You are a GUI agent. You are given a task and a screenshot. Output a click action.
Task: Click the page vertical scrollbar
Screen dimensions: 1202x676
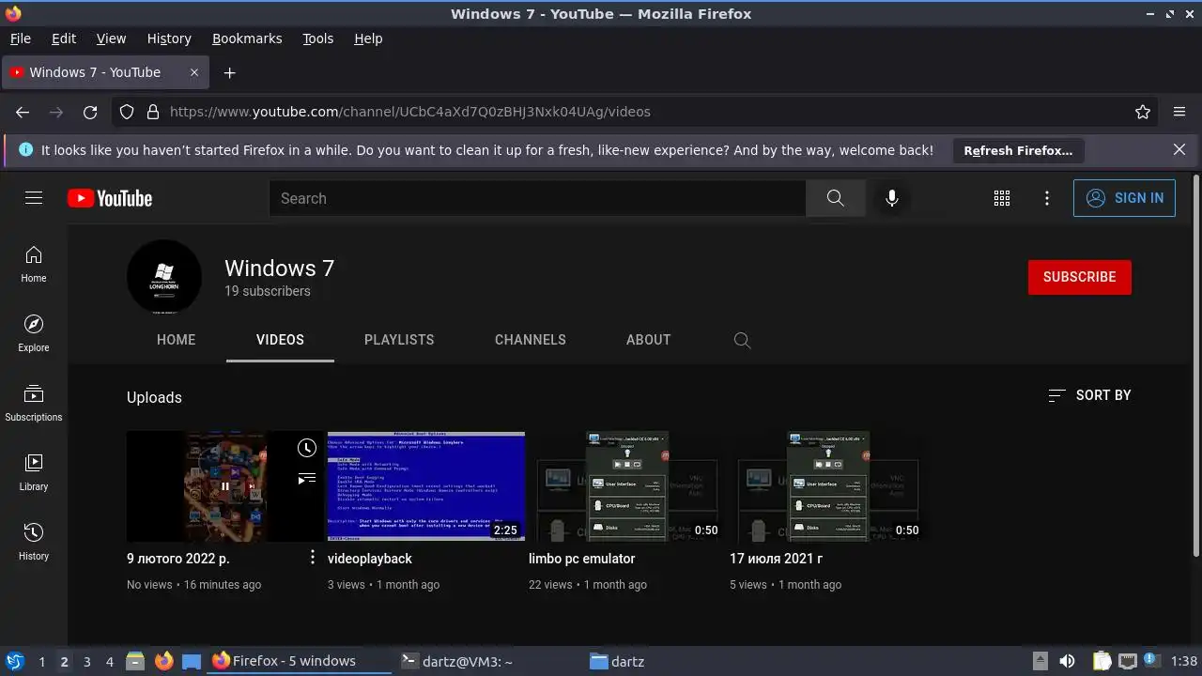(1195, 365)
